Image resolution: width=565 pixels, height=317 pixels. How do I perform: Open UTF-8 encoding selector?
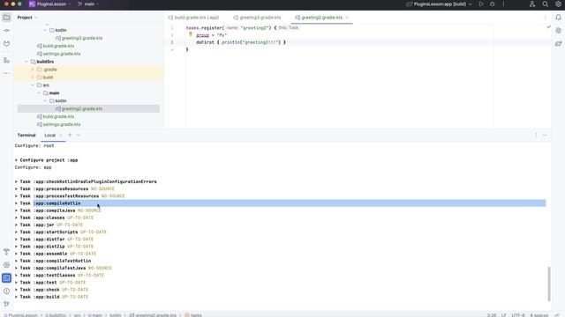(x=518, y=315)
